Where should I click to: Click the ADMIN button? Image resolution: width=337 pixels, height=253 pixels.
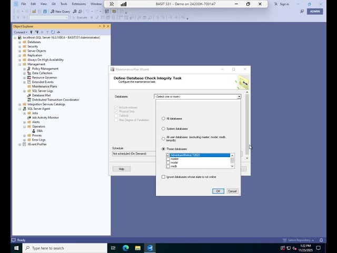tap(315, 12)
